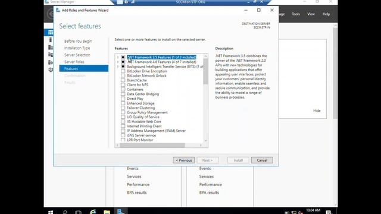Expand .NET Framework 4.6 Features node
381x214 pixels.
[118, 62]
